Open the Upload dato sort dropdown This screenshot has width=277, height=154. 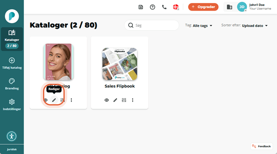point(245,26)
